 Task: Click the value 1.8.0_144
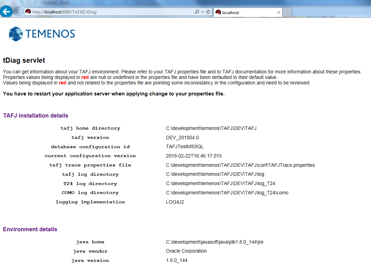coord(176,260)
